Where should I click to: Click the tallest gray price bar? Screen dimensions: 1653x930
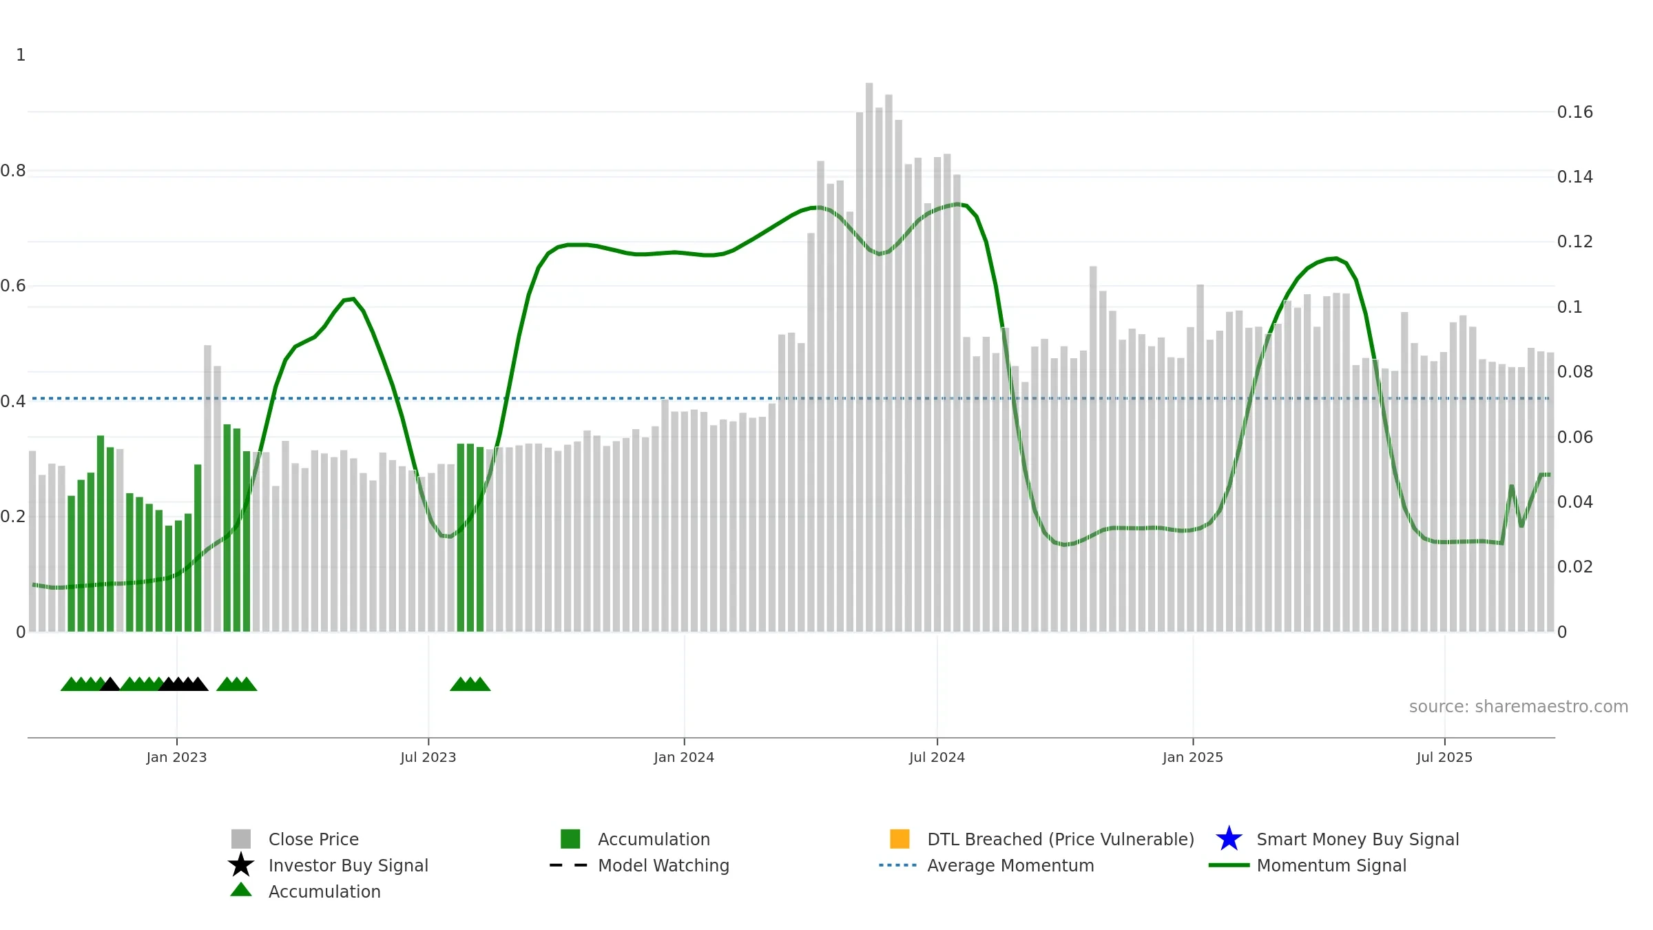(869, 357)
